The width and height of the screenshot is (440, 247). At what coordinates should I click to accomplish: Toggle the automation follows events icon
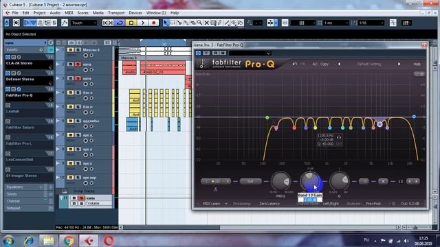65,23
